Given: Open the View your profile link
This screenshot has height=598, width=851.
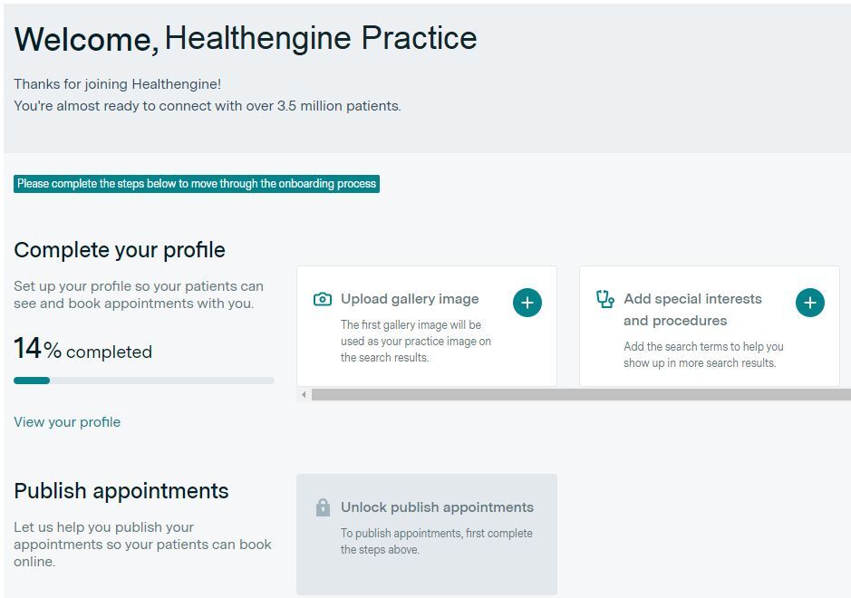Looking at the screenshot, I should (67, 422).
